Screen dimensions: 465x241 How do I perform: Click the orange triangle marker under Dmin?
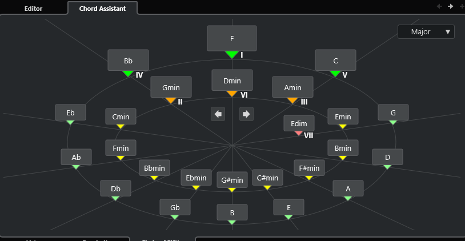pyautogui.click(x=231, y=94)
